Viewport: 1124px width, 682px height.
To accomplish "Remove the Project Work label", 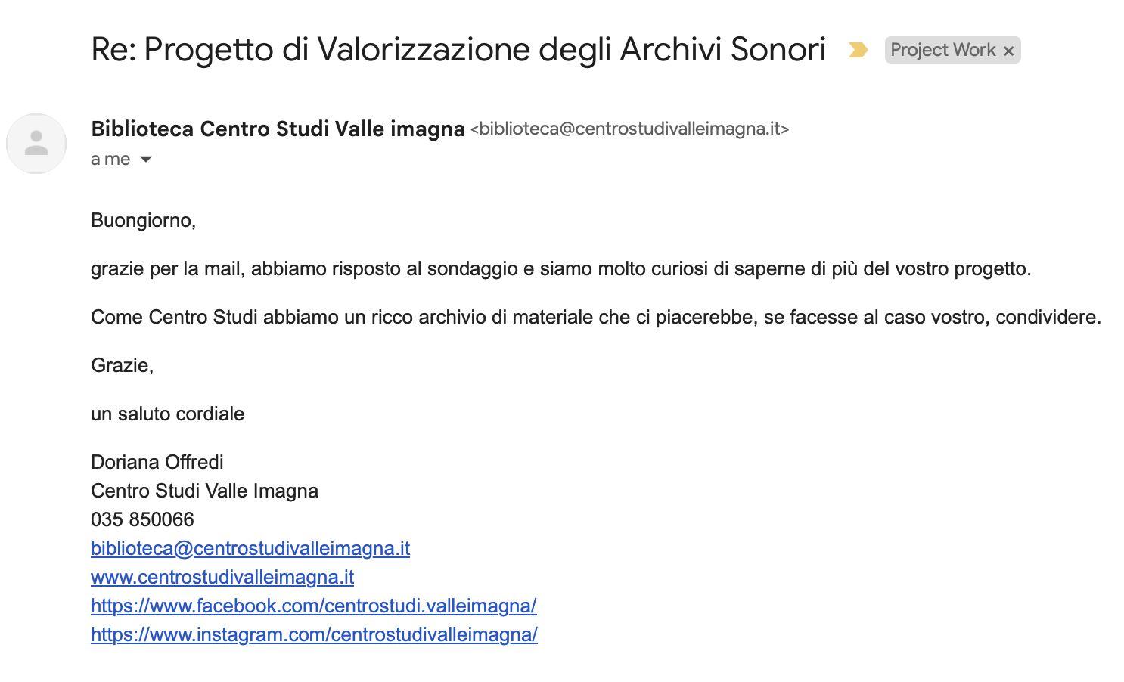I will pyautogui.click(x=1008, y=51).
